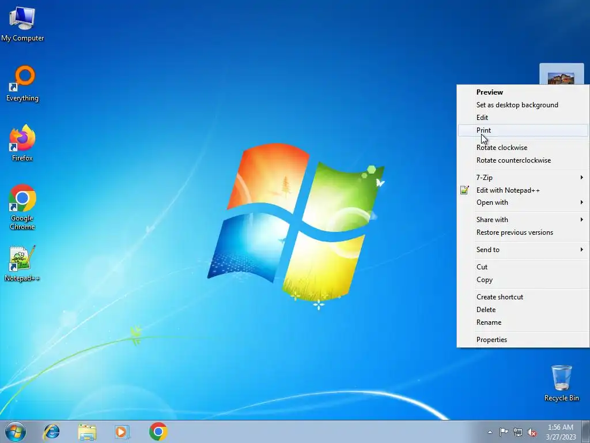
Task: Choose Create shortcut
Action: (523, 297)
